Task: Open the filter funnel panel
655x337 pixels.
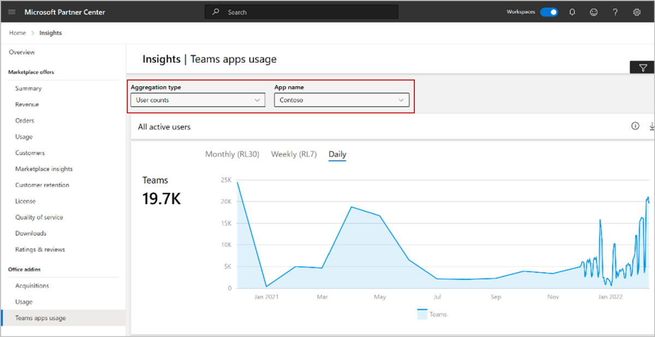Action: 642,68
